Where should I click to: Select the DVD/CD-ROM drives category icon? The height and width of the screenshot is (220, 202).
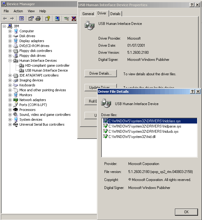pyautogui.click(x=16, y=46)
